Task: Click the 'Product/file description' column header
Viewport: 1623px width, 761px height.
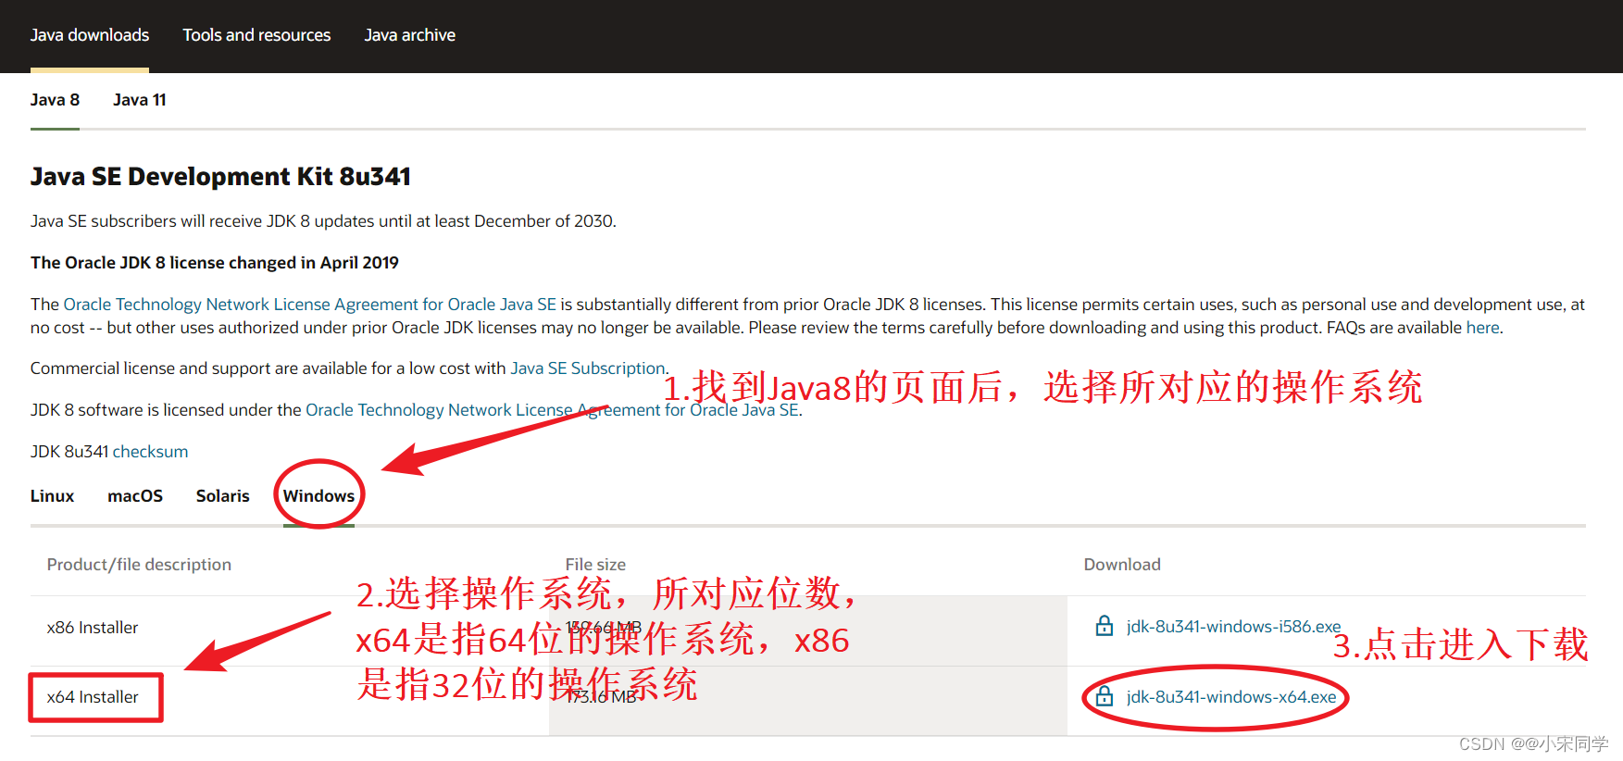Action: (139, 565)
